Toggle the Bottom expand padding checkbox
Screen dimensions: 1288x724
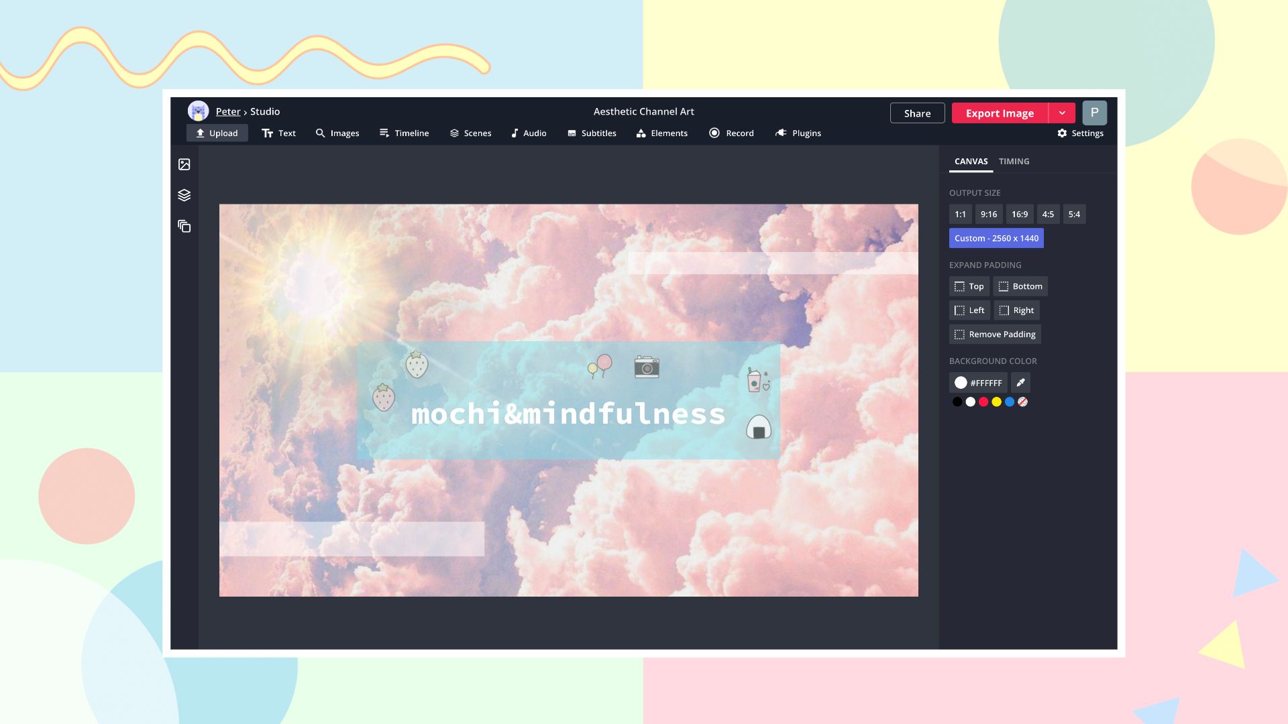1020,286
